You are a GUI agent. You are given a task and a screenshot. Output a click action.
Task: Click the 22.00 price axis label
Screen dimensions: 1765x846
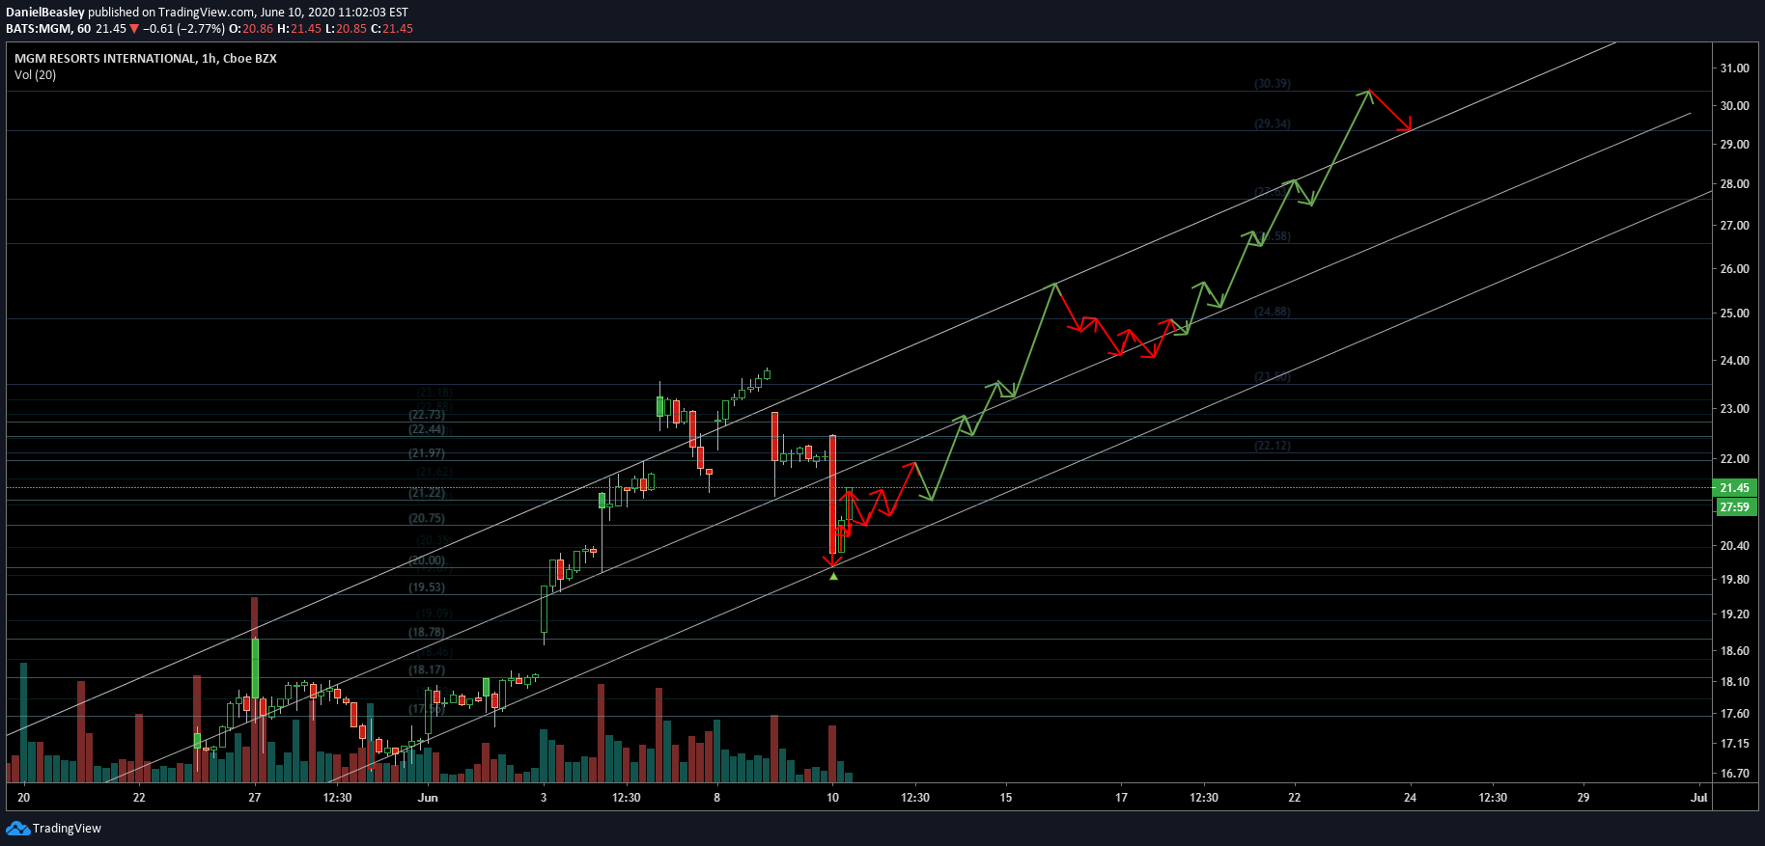pyautogui.click(x=1734, y=459)
